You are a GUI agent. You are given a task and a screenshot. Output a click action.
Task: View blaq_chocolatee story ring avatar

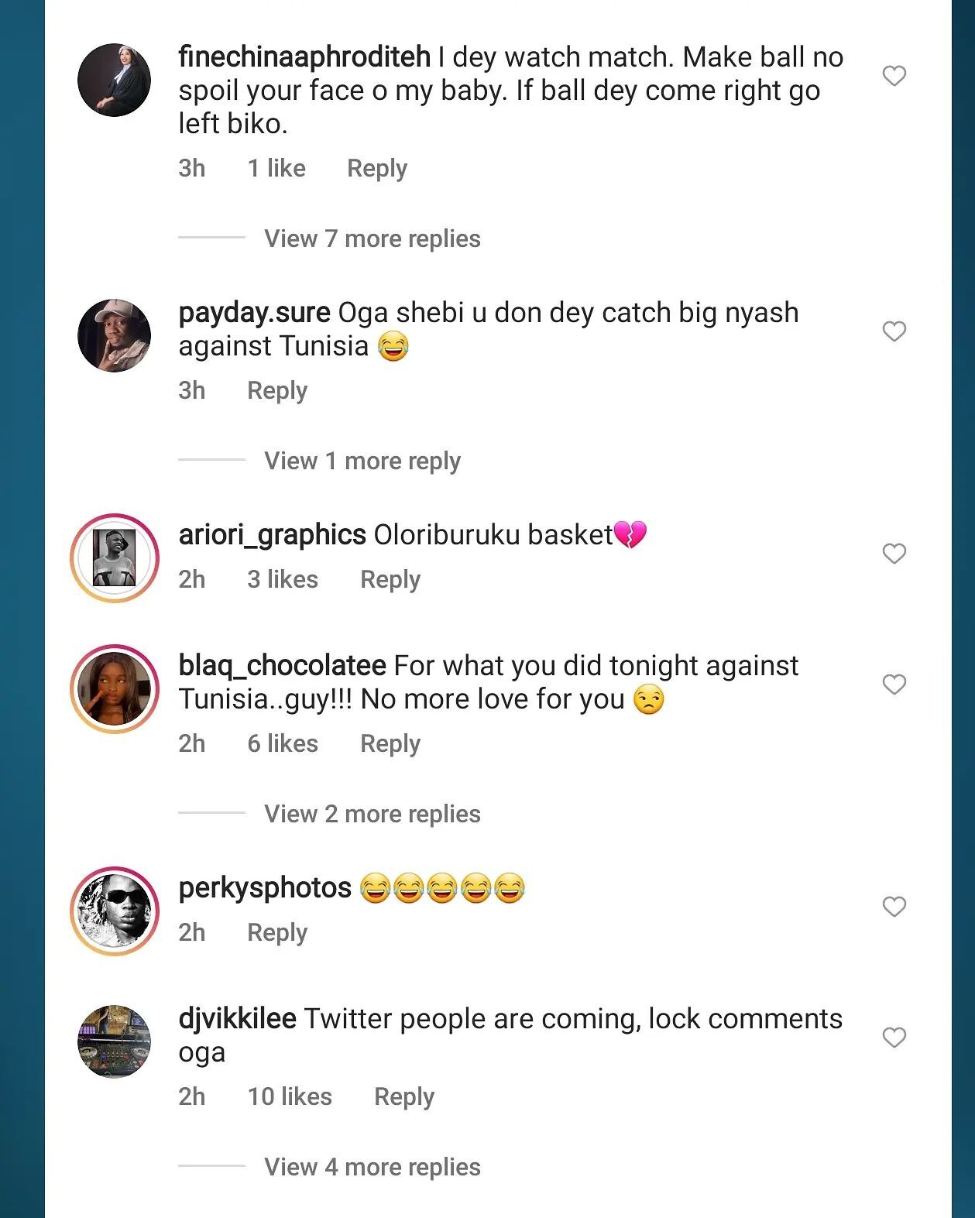point(115,688)
